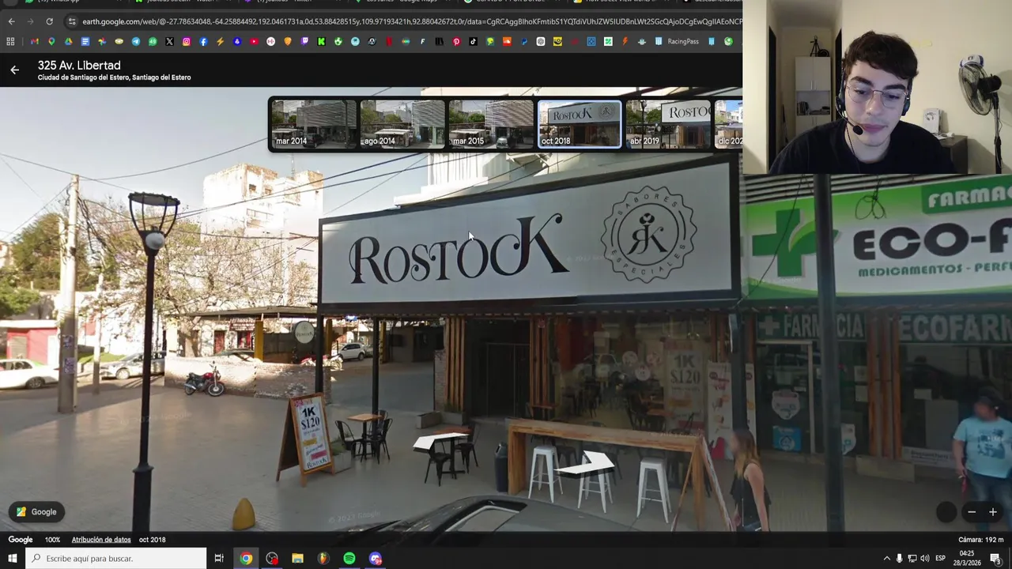Click the 325 Av. Libertad address title
The width and height of the screenshot is (1012, 569).
(79, 66)
